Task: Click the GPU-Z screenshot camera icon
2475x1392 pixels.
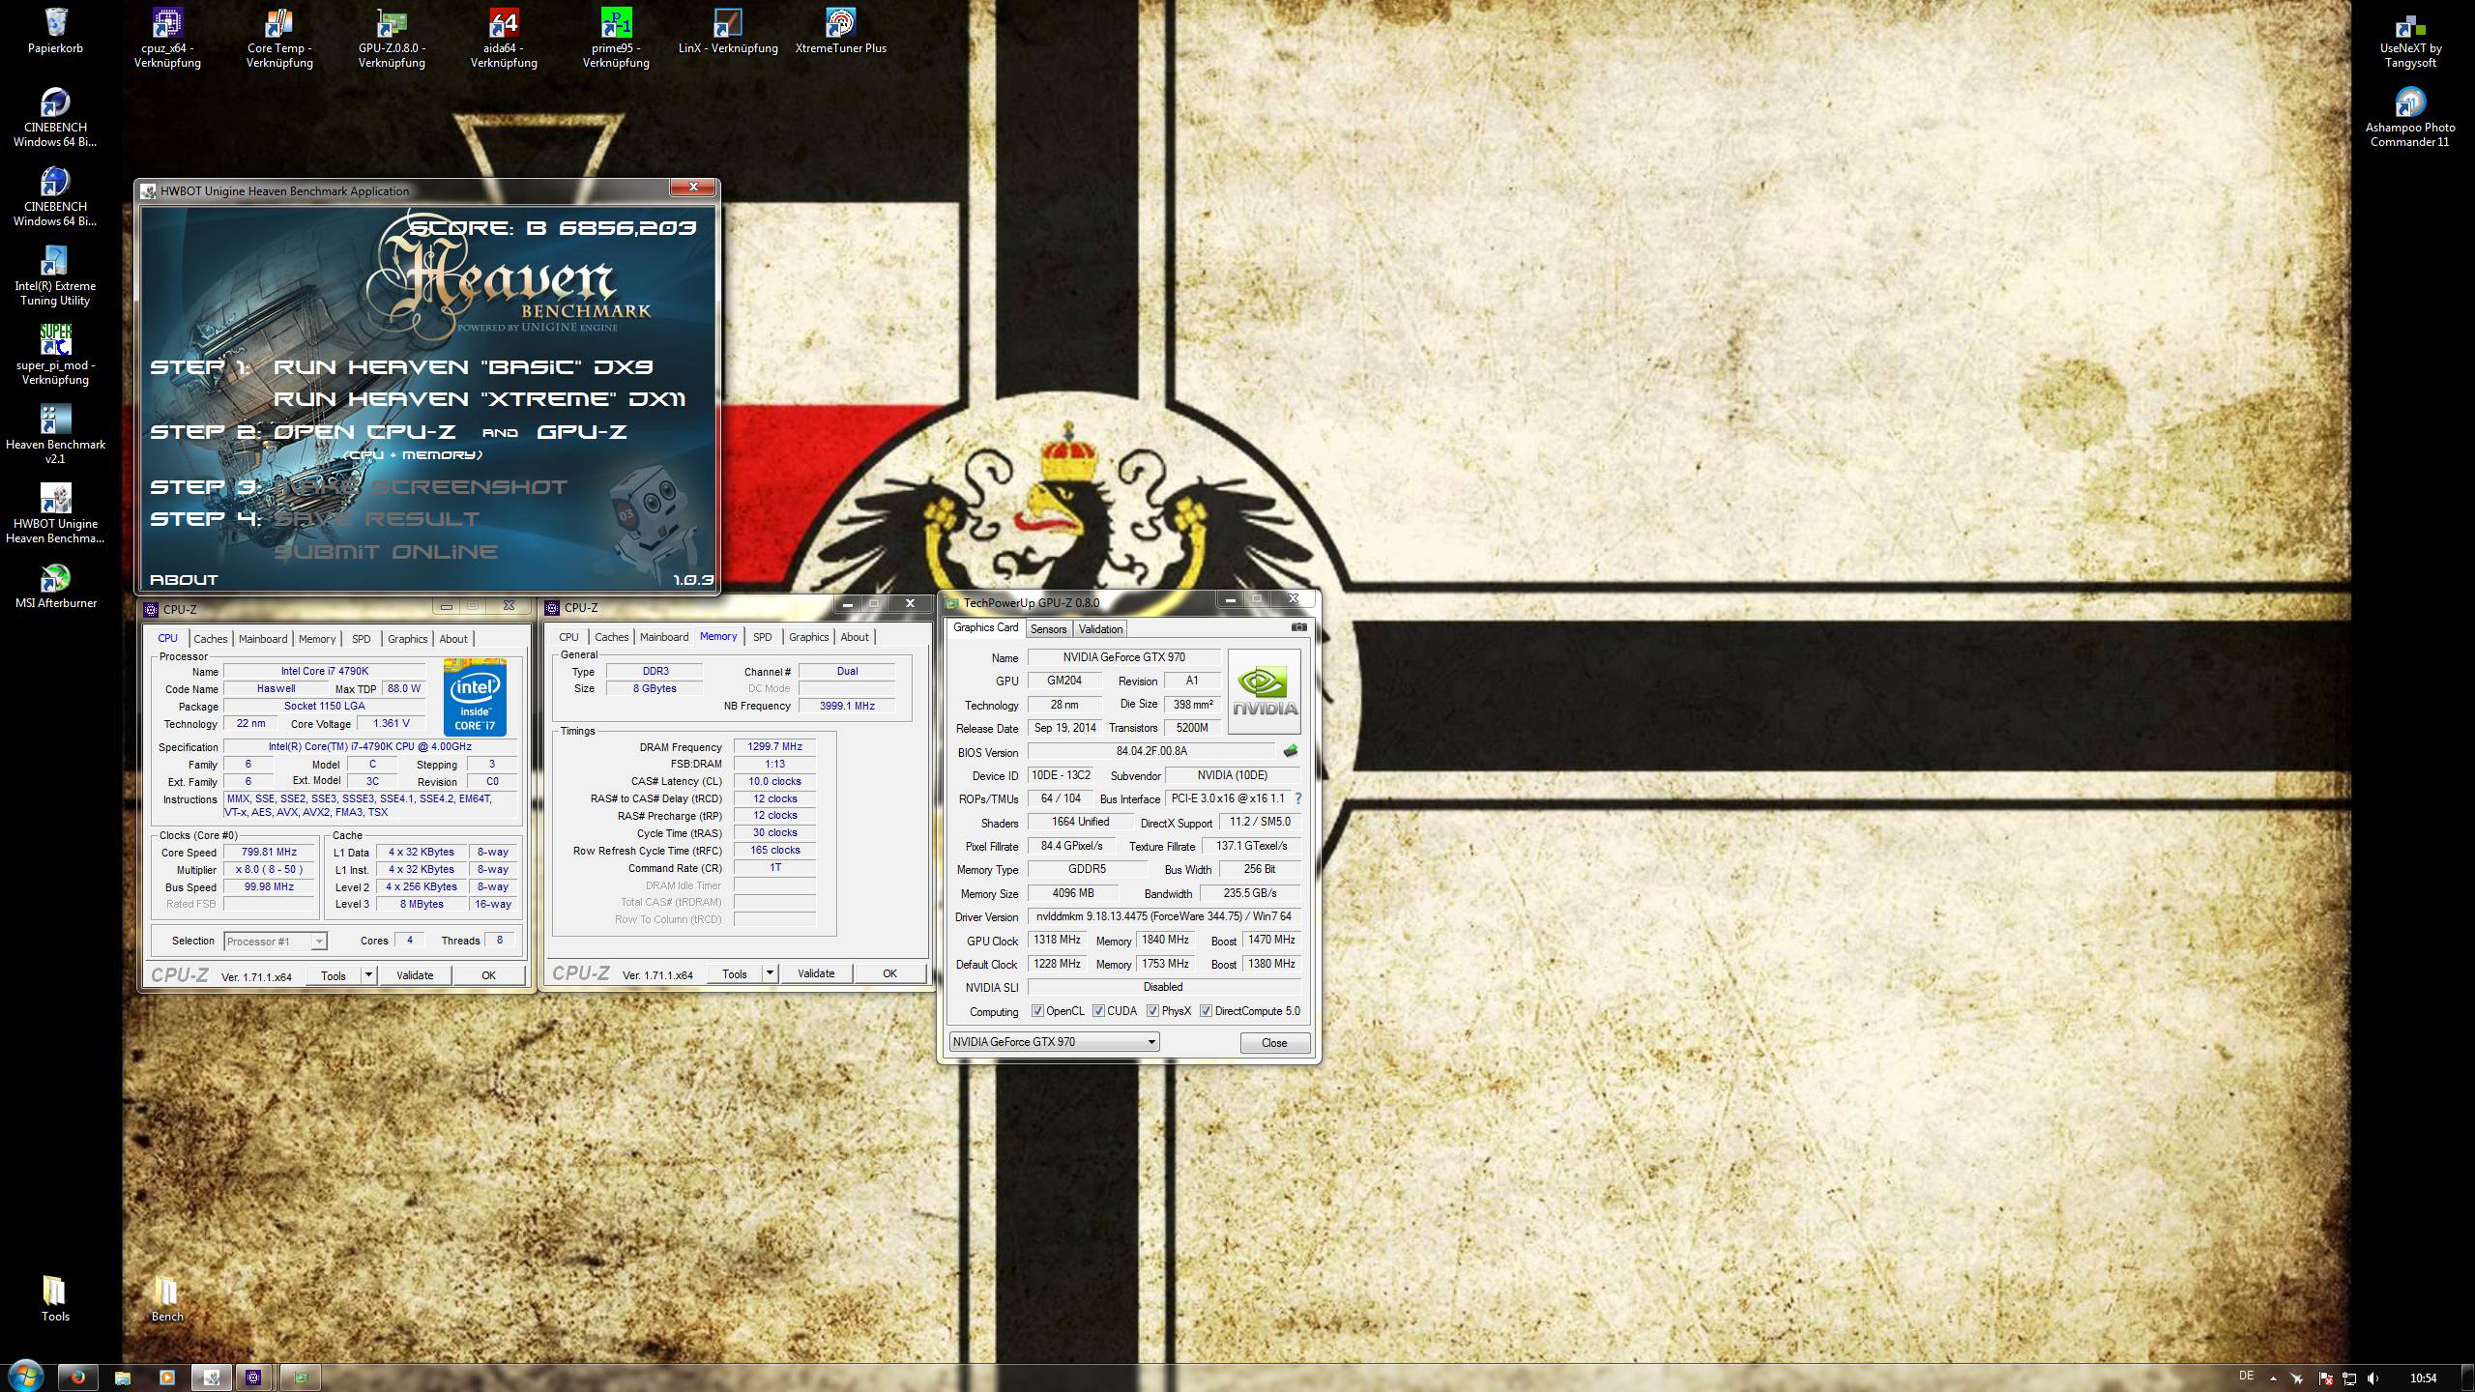Action: click(x=1299, y=627)
